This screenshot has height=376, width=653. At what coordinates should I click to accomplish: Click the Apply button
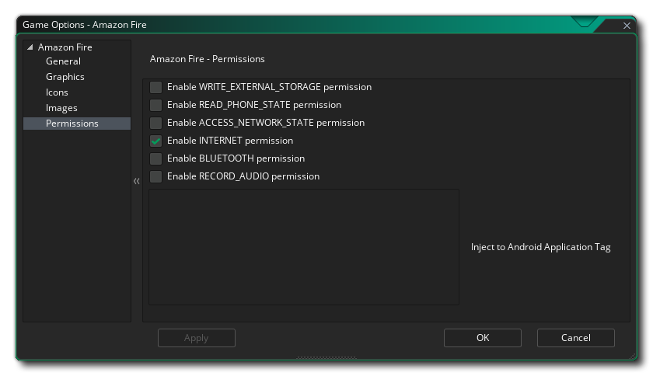pos(197,338)
